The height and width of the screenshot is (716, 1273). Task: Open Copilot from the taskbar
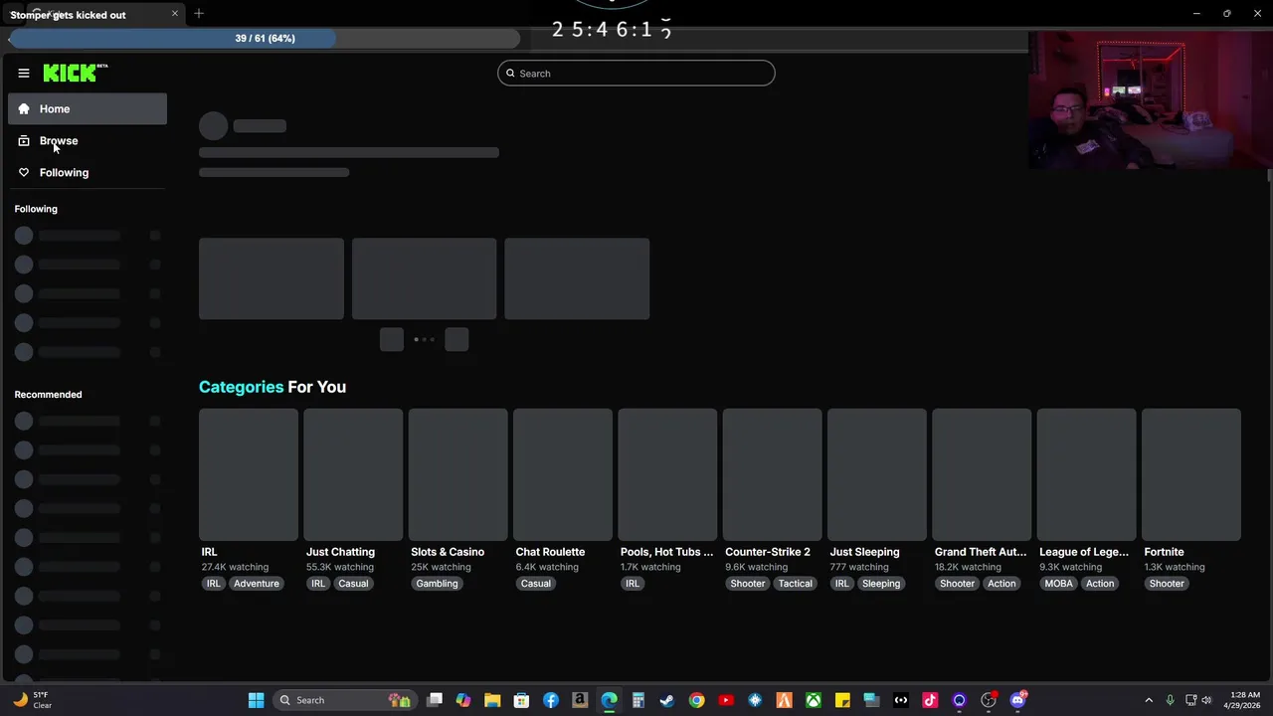(463, 700)
